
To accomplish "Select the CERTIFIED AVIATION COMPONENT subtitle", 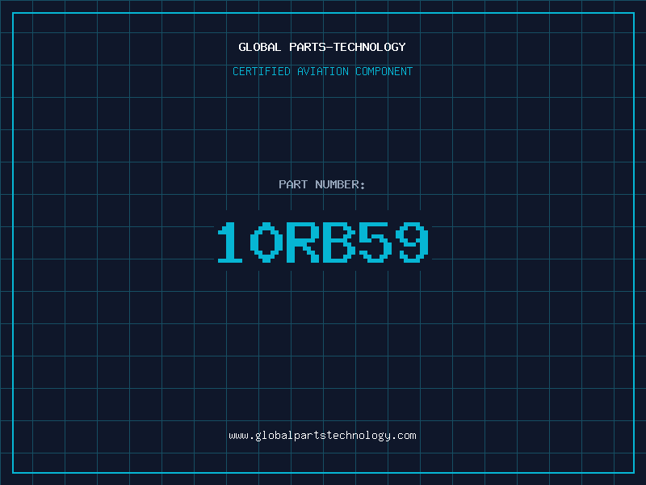I will click(322, 71).
